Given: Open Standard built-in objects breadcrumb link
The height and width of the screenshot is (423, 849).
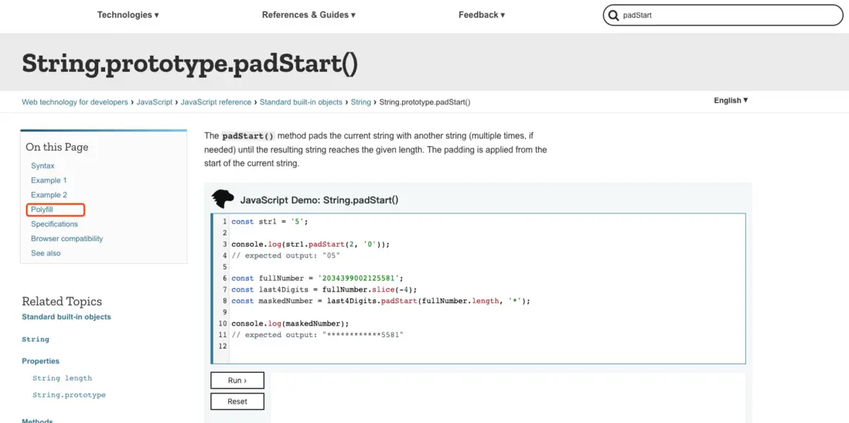Looking at the screenshot, I should (301, 102).
